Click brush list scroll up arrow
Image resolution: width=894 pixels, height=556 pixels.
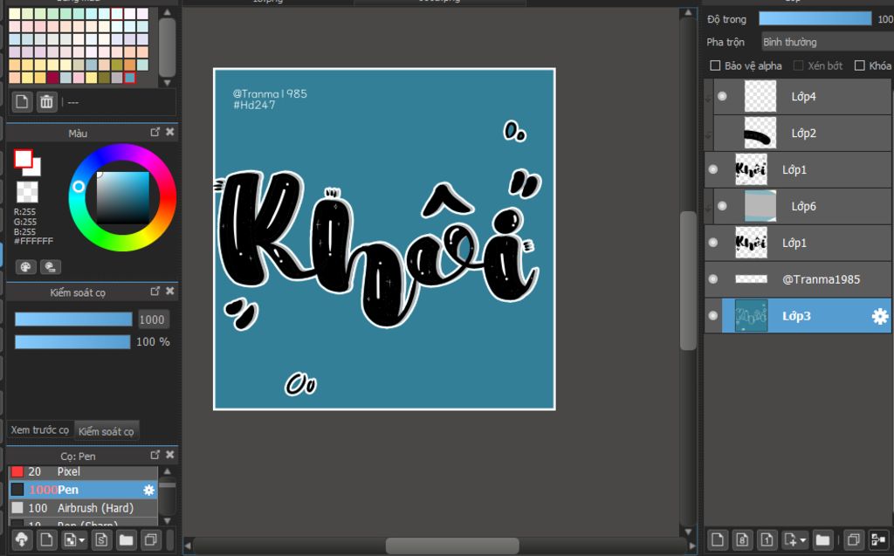[167, 471]
